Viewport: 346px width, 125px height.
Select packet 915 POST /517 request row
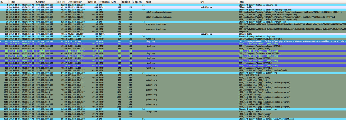click(x=173, y=74)
